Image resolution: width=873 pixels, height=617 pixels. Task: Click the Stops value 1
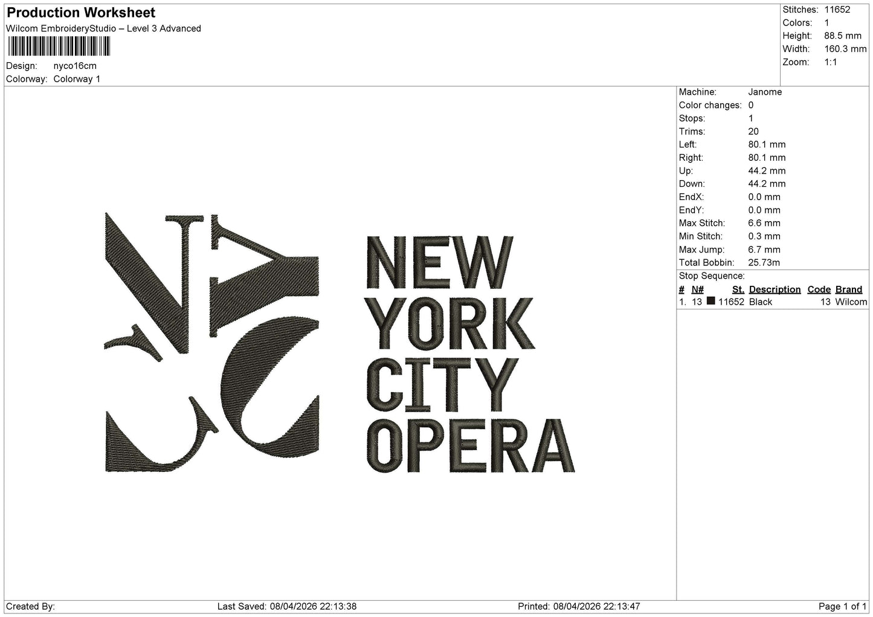coord(751,118)
